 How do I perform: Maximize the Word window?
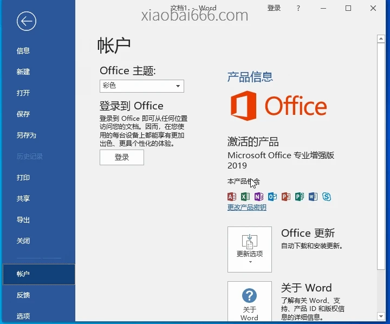[348, 8]
